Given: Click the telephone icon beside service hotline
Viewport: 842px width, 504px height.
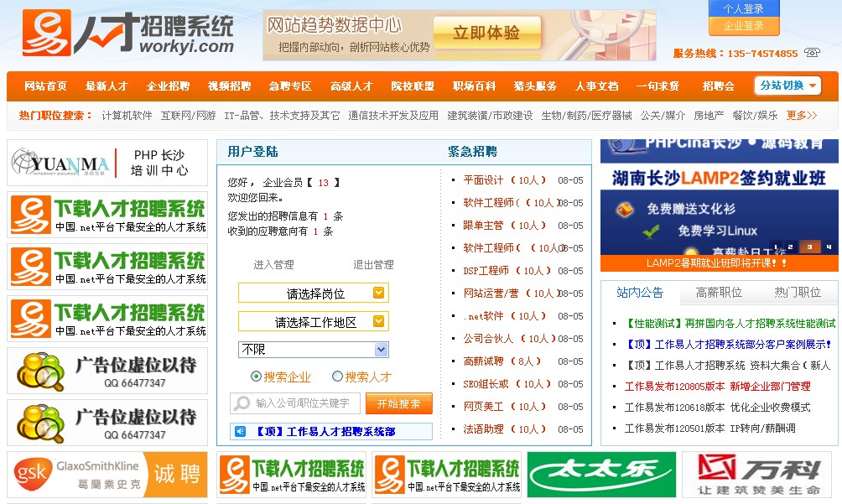Looking at the screenshot, I should [812, 53].
